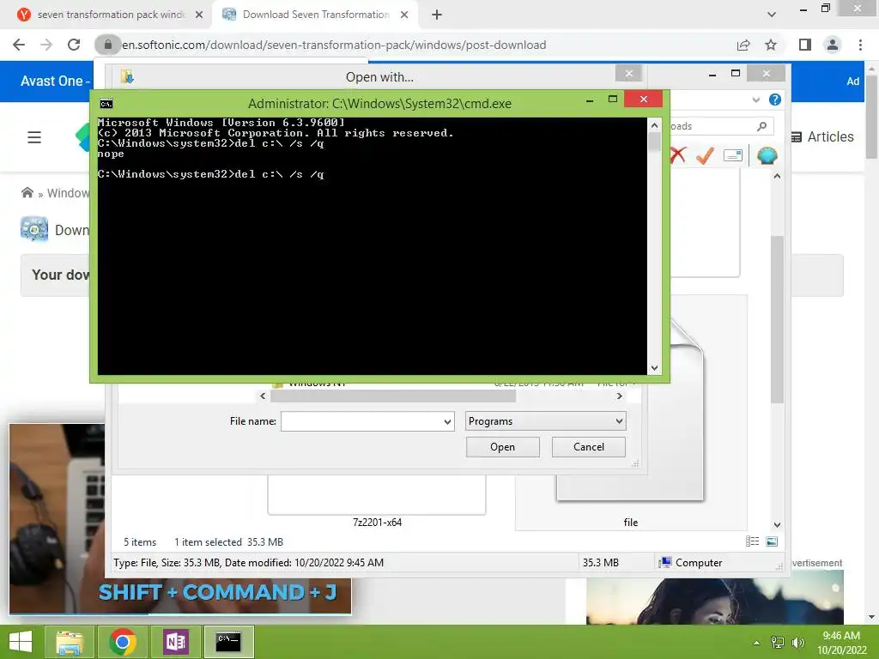Click the Chrome back arrow
The width and height of the screenshot is (879, 659).
[19, 45]
